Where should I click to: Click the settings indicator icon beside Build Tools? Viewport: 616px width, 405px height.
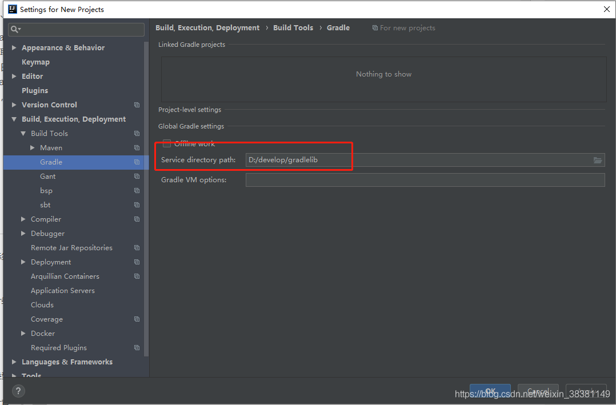click(x=136, y=133)
